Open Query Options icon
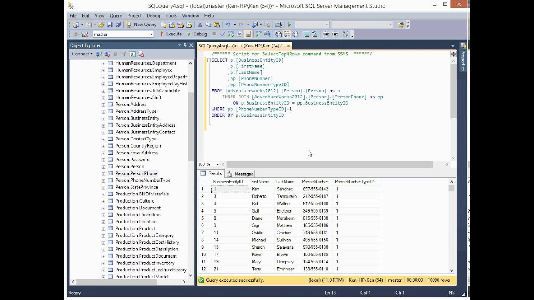The width and height of the screenshot is (534, 300). [239, 34]
